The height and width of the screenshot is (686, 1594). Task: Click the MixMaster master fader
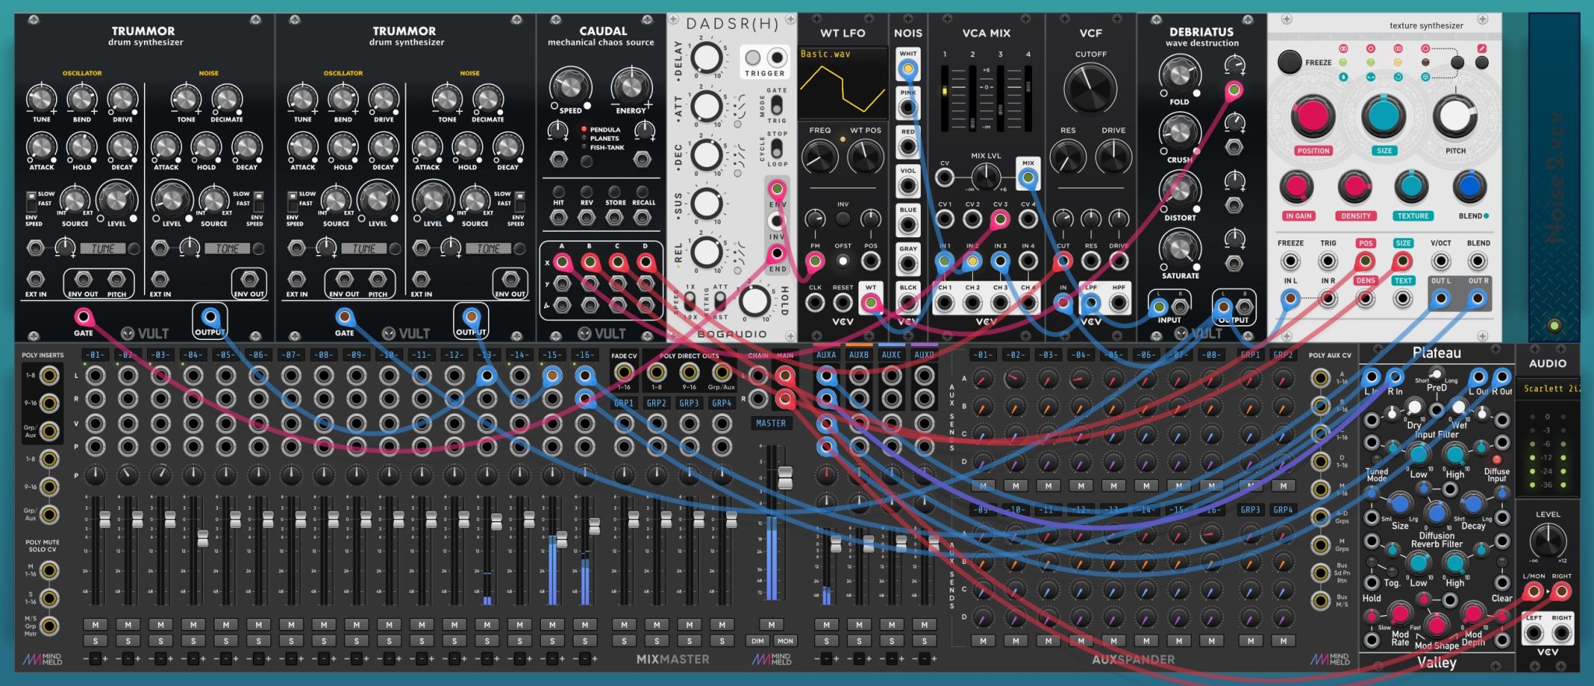(785, 478)
